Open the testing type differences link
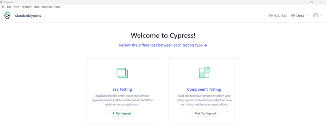The image size is (327, 131). pos(163,45)
